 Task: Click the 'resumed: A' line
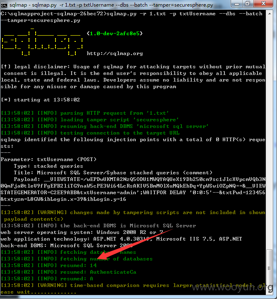[47, 279]
